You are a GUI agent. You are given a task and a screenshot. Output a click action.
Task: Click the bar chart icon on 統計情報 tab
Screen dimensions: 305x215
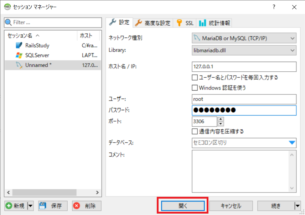click(202, 23)
